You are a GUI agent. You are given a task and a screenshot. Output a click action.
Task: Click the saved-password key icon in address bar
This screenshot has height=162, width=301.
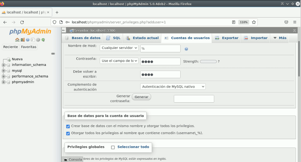pos(68,22)
